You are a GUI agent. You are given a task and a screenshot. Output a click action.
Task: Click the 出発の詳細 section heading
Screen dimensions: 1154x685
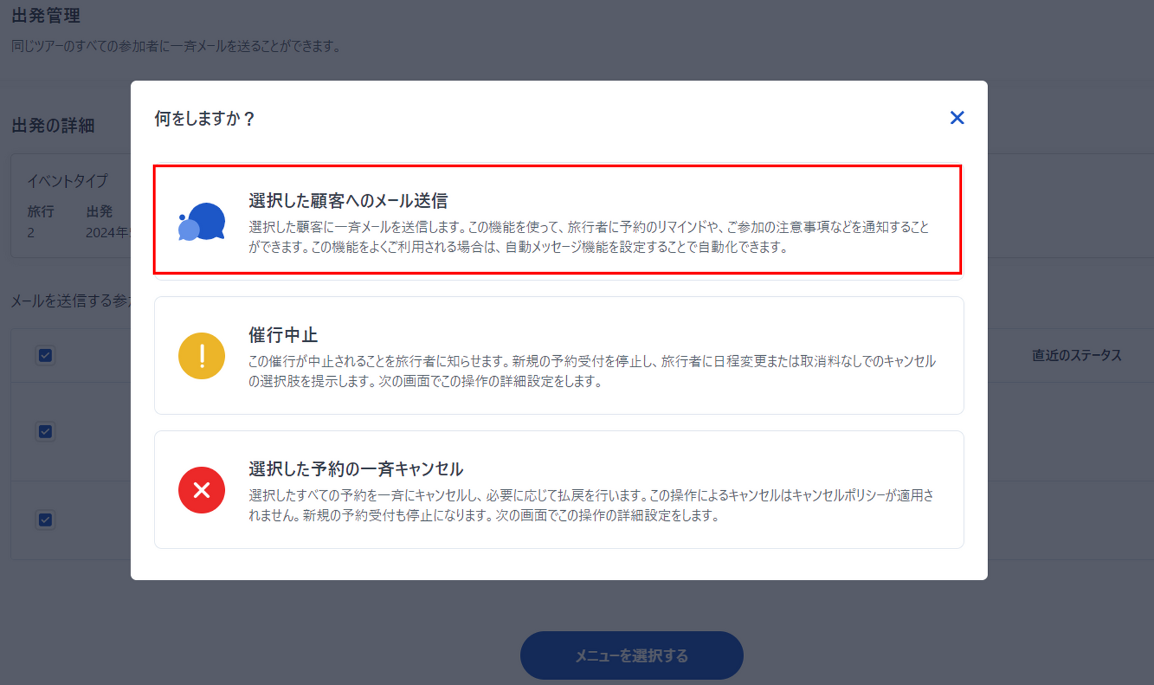tap(53, 126)
